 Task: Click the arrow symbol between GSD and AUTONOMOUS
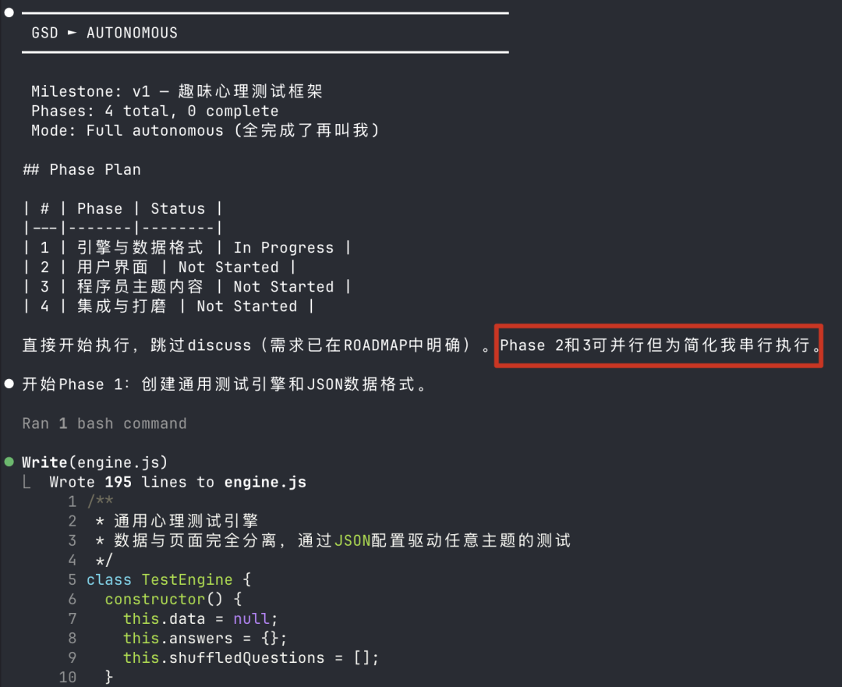tap(72, 34)
